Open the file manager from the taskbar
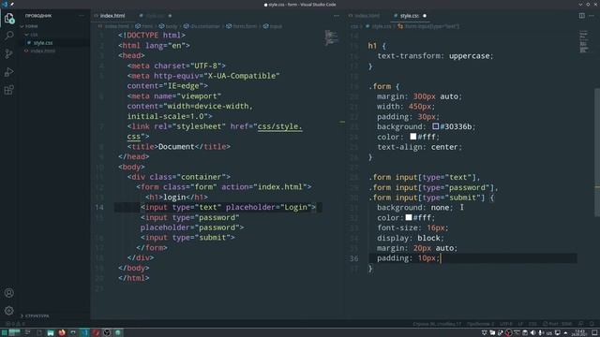Viewport: 600px width, 337px height. click(x=51, y=332)
